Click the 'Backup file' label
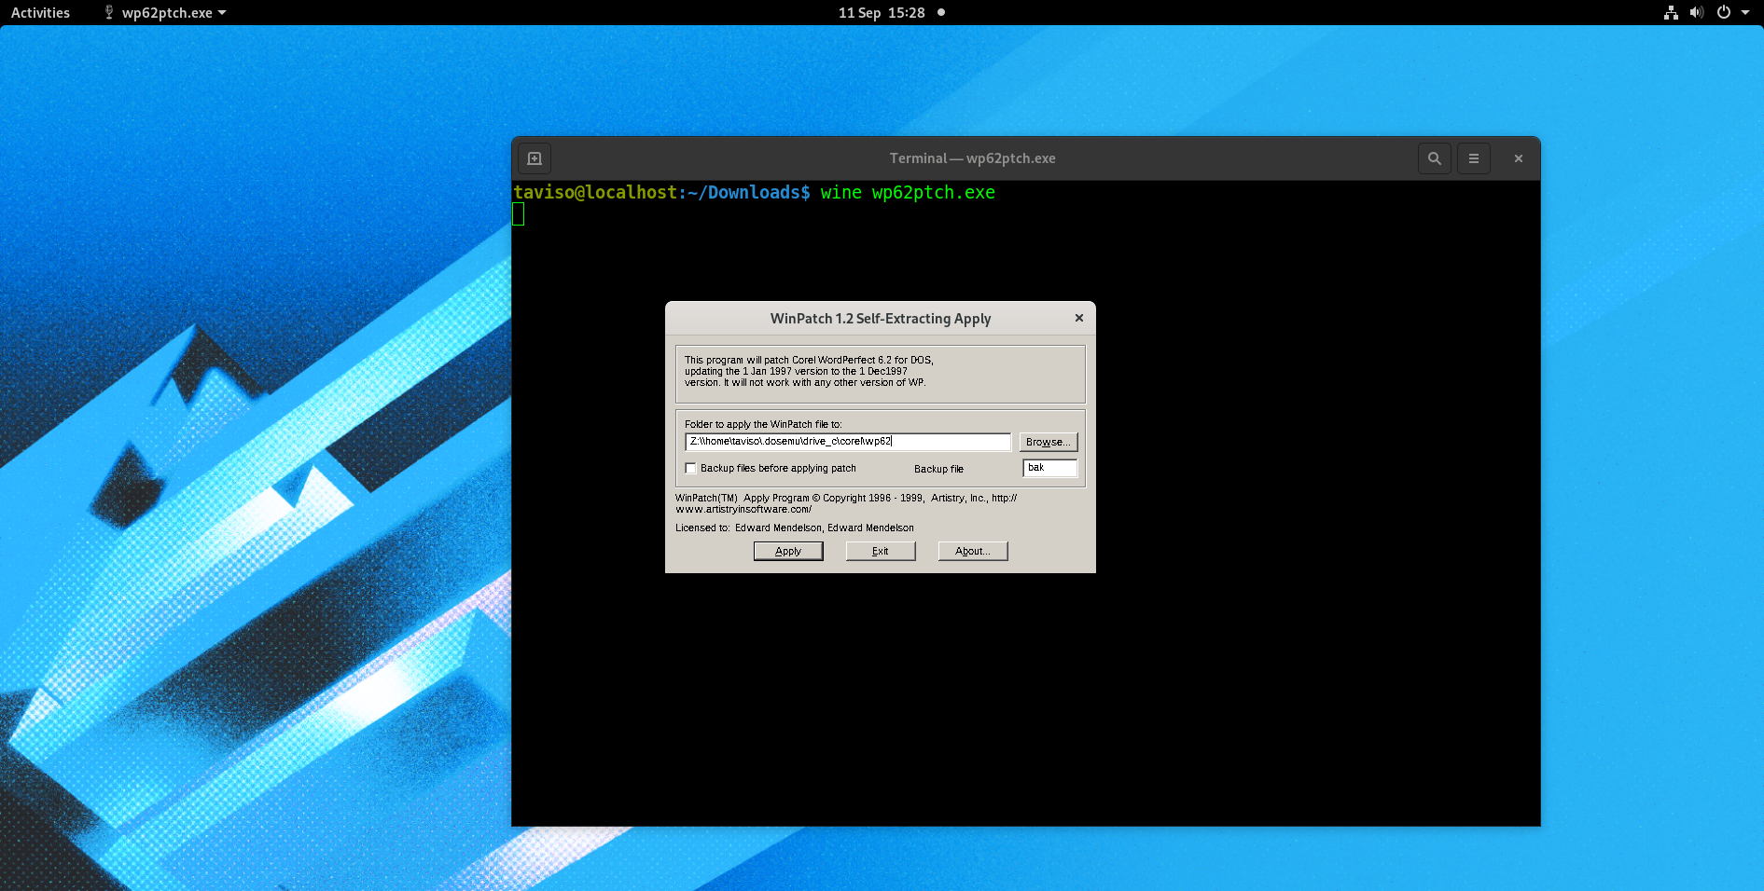 (x=938, y=469)
